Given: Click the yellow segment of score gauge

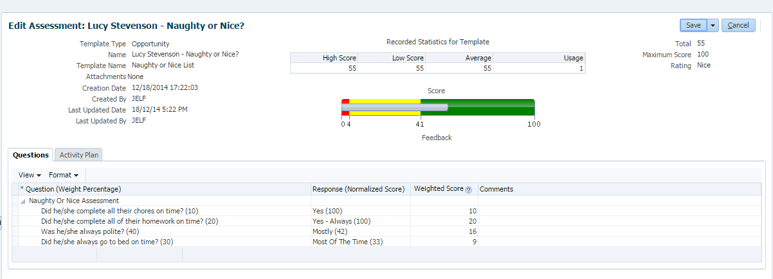Looking at the screenshot, I should (385, 107).
